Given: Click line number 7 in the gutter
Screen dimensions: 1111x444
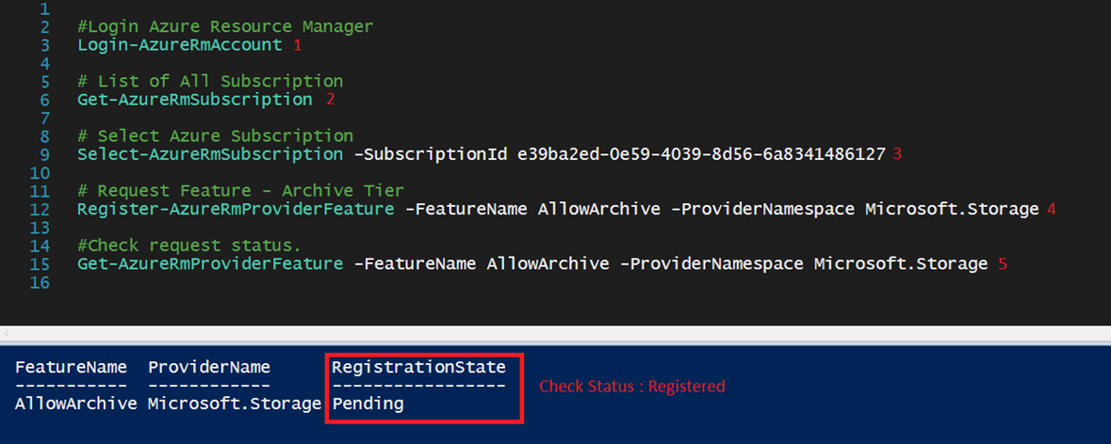Looking at the screenshot, I should pos(45,119).
